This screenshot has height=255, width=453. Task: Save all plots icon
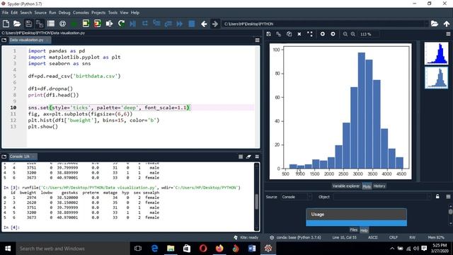[279, 34]
